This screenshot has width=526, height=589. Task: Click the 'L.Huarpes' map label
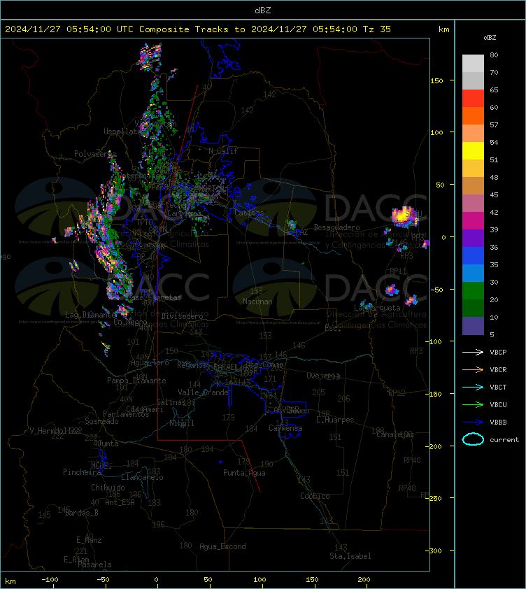coord(335,420)
